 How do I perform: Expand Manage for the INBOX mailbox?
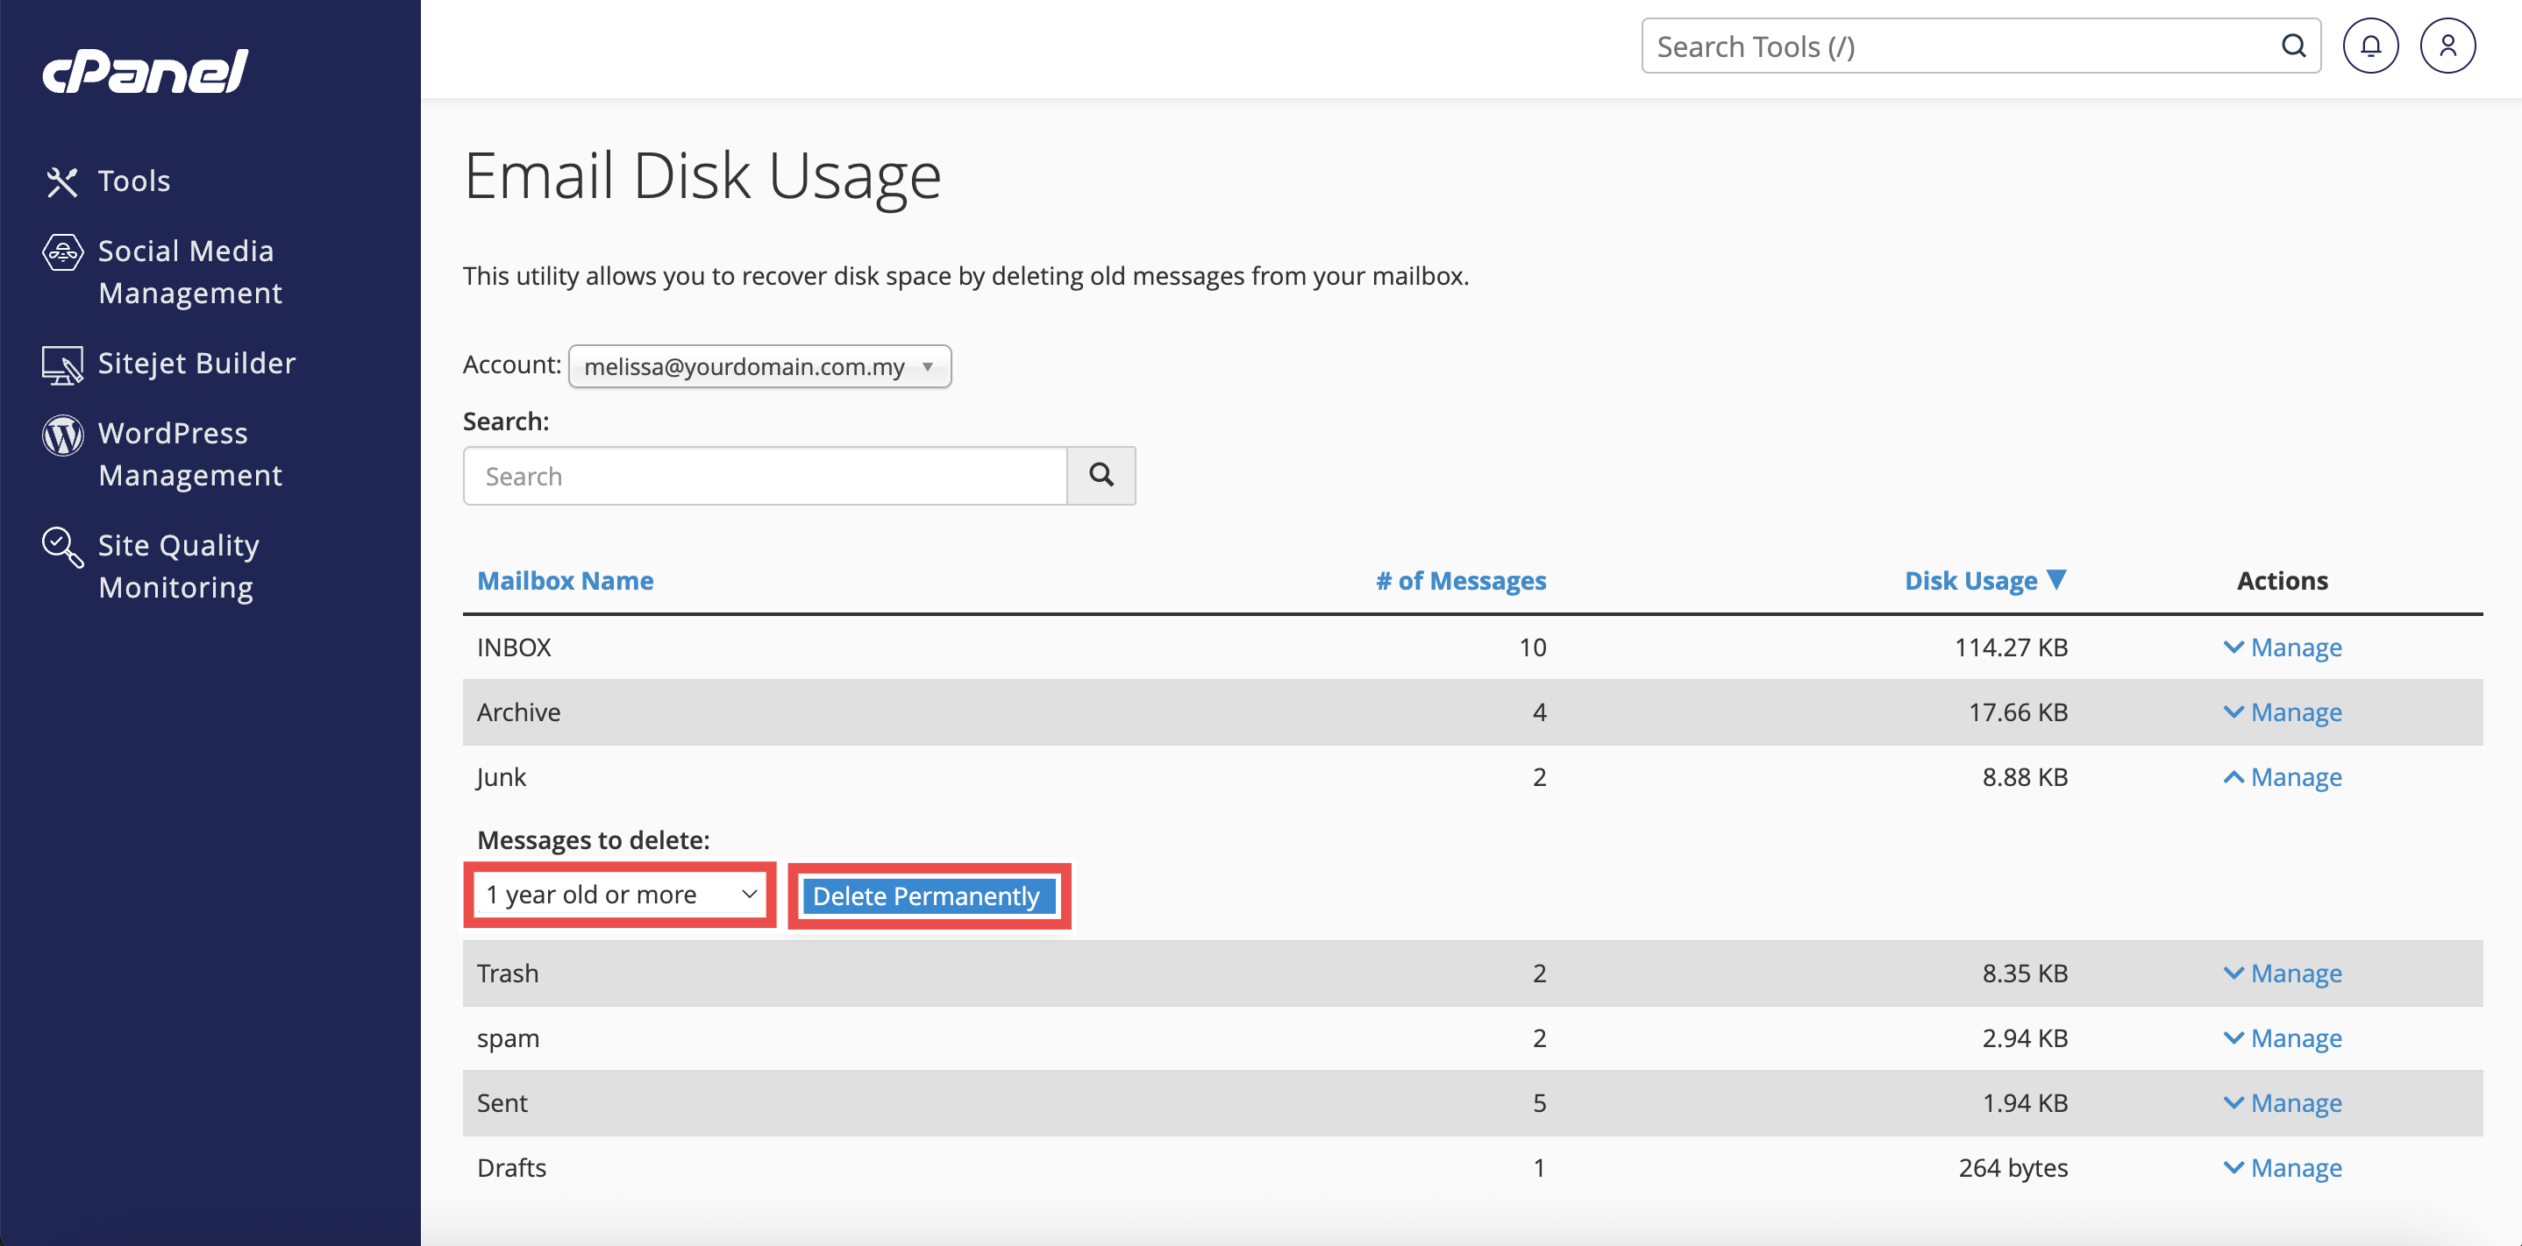[2282, 648]
